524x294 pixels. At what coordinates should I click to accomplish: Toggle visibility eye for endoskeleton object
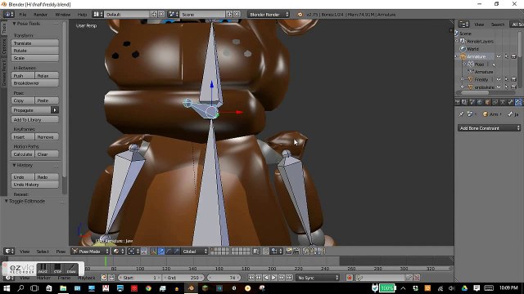coord(499,87)
